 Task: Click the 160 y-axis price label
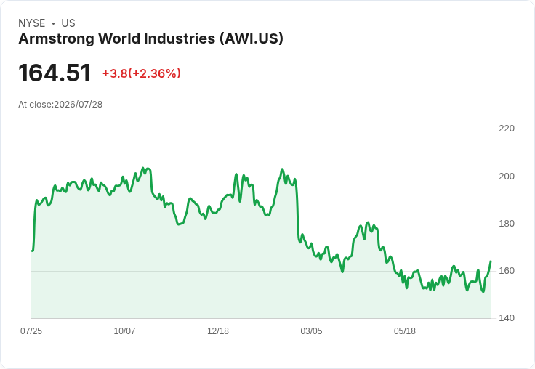pyautogui.click(x=507, y=271)
